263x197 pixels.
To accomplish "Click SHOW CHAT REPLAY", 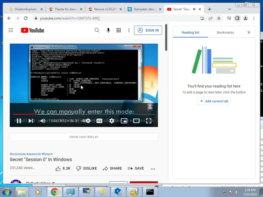I will [x=84, y=137].
